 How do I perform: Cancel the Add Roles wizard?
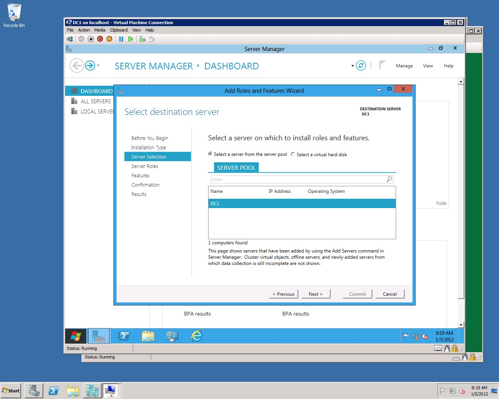tap(390, 294)
